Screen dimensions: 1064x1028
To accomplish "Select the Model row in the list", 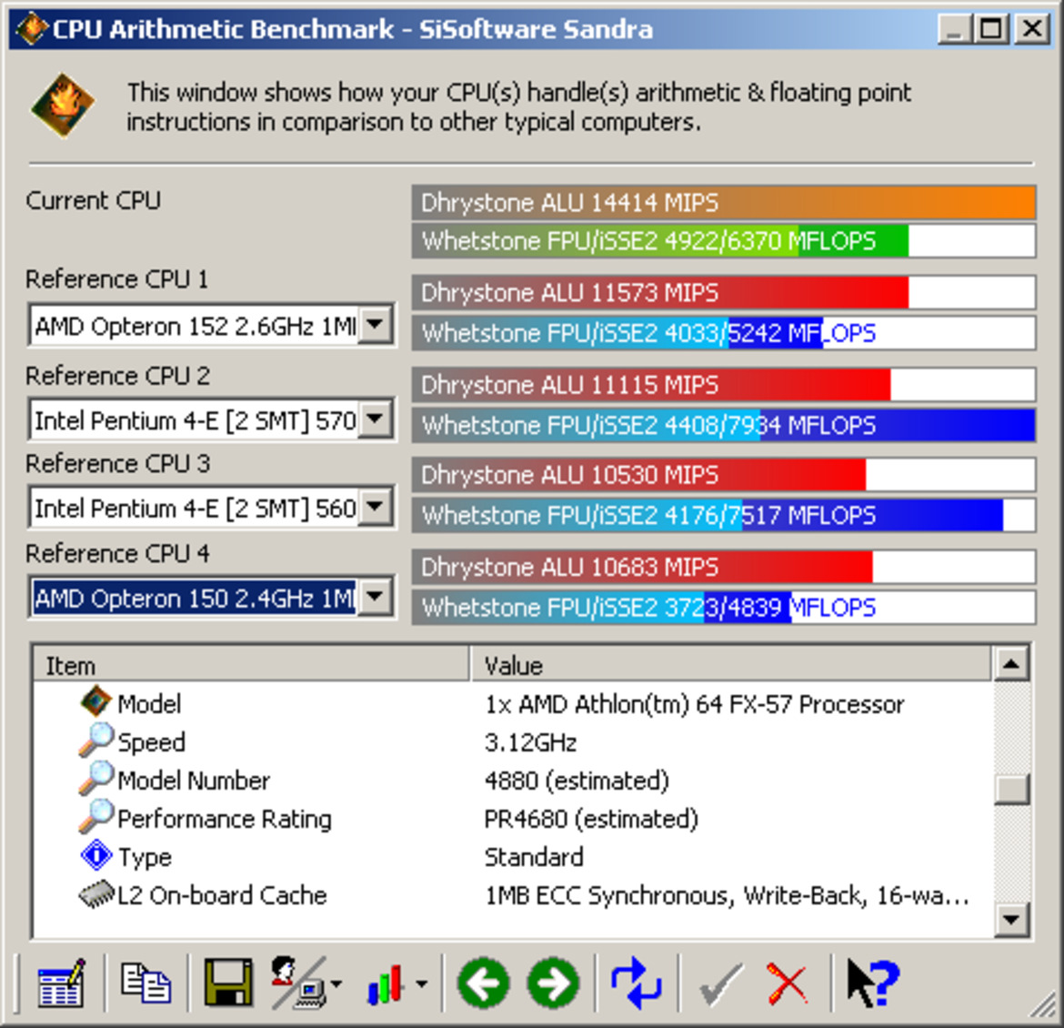I will click(513, 703).
